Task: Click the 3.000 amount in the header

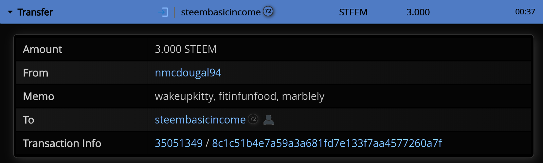Action: pyautogui.click(x=418, y=12)
